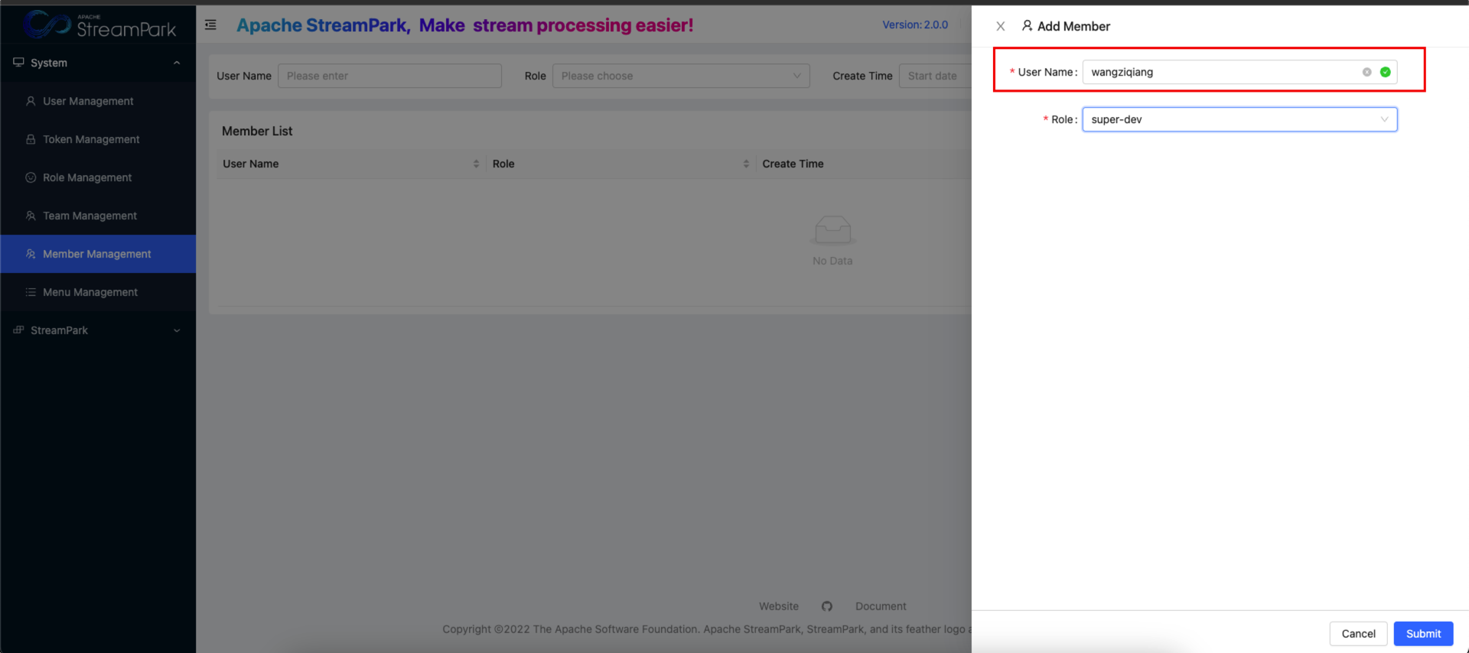1469x653 pixels.
Task: Toggle the sidebar collapse hamburger icon
Action: 210,25
